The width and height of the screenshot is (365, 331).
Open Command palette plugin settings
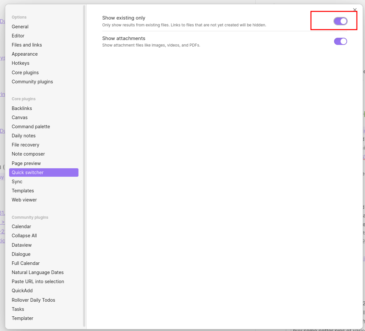(x=31, y=127)
